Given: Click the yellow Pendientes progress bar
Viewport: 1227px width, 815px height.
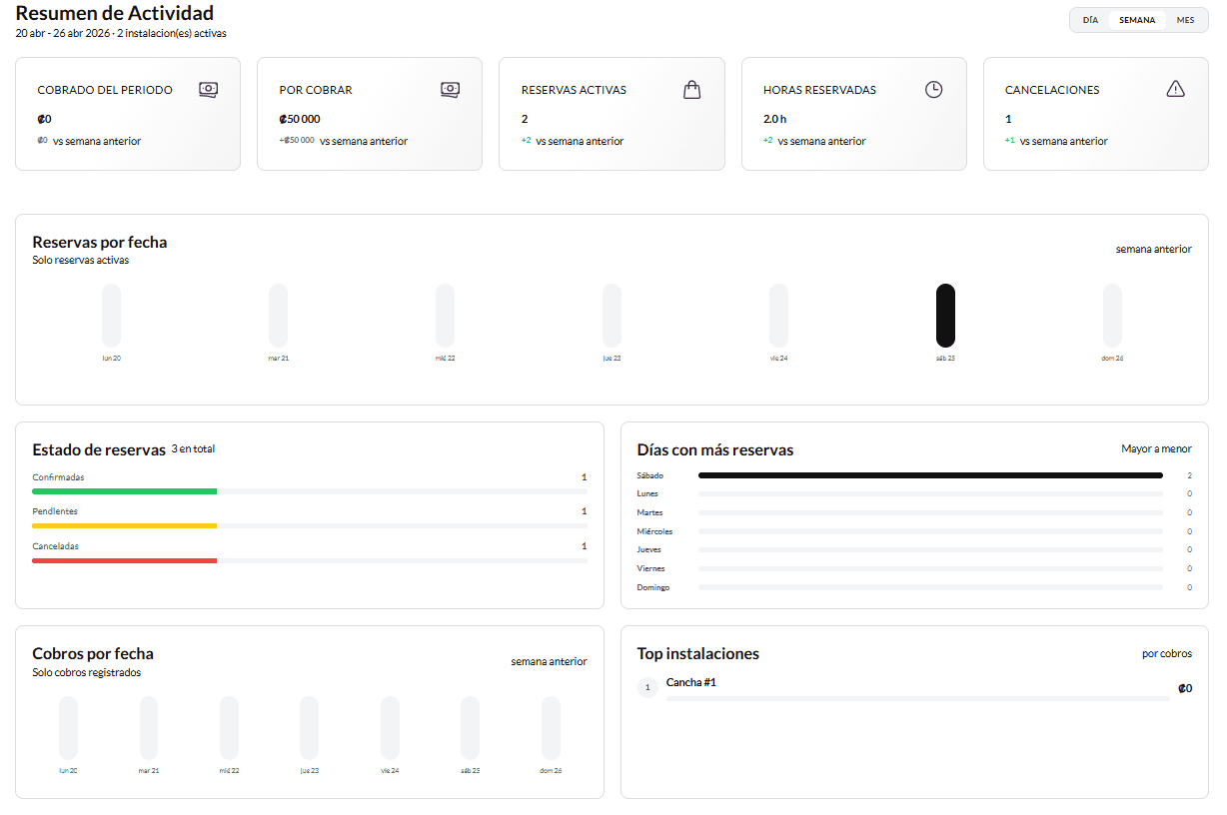Looking at the screenshot, I should pyautogui.click(x=125, y=525).
